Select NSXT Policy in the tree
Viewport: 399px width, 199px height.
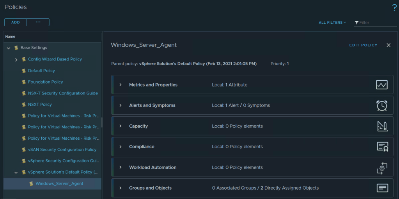(x=40, y=105)
